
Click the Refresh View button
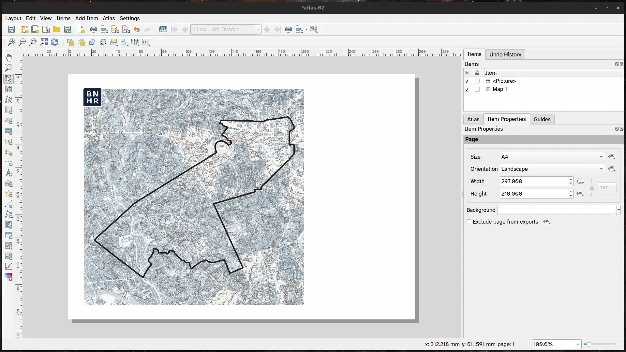54,42
